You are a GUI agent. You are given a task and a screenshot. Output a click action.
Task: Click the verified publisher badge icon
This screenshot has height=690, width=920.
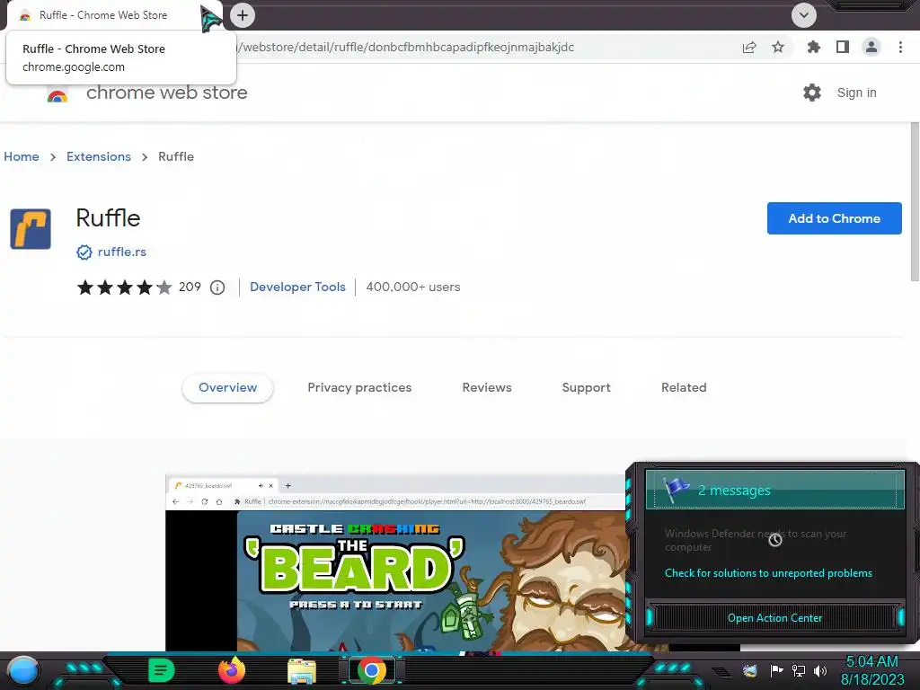[84, 252]
